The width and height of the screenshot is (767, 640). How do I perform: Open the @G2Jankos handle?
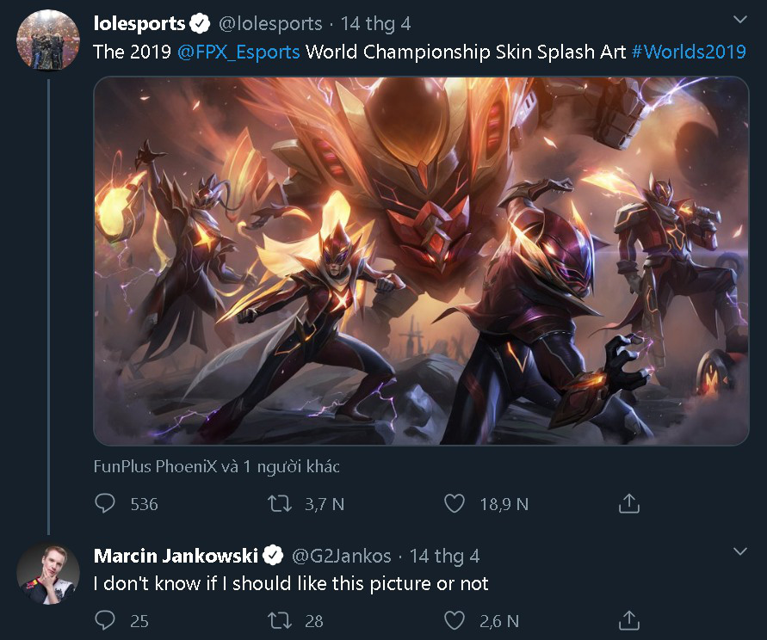point(342,556)
